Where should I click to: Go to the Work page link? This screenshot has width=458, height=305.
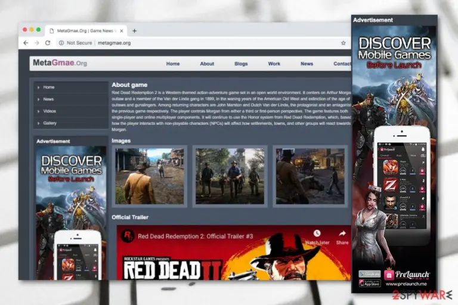click(x=274, y=64)
